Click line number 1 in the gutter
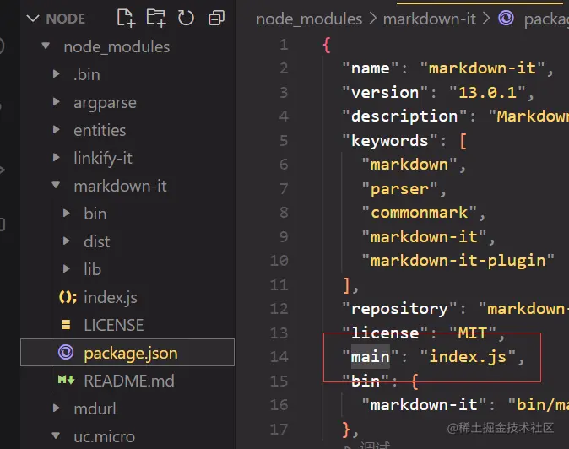Image resolution: width=569 pixels, height=449 pixels. [284, 45]
